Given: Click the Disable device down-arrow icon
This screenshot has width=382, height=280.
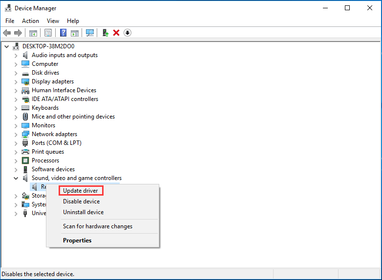Looking at the screenshot, I should 127,33.
